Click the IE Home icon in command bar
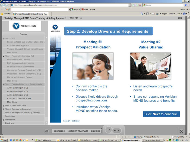This screenshot has width=190, height=142. 142,14
